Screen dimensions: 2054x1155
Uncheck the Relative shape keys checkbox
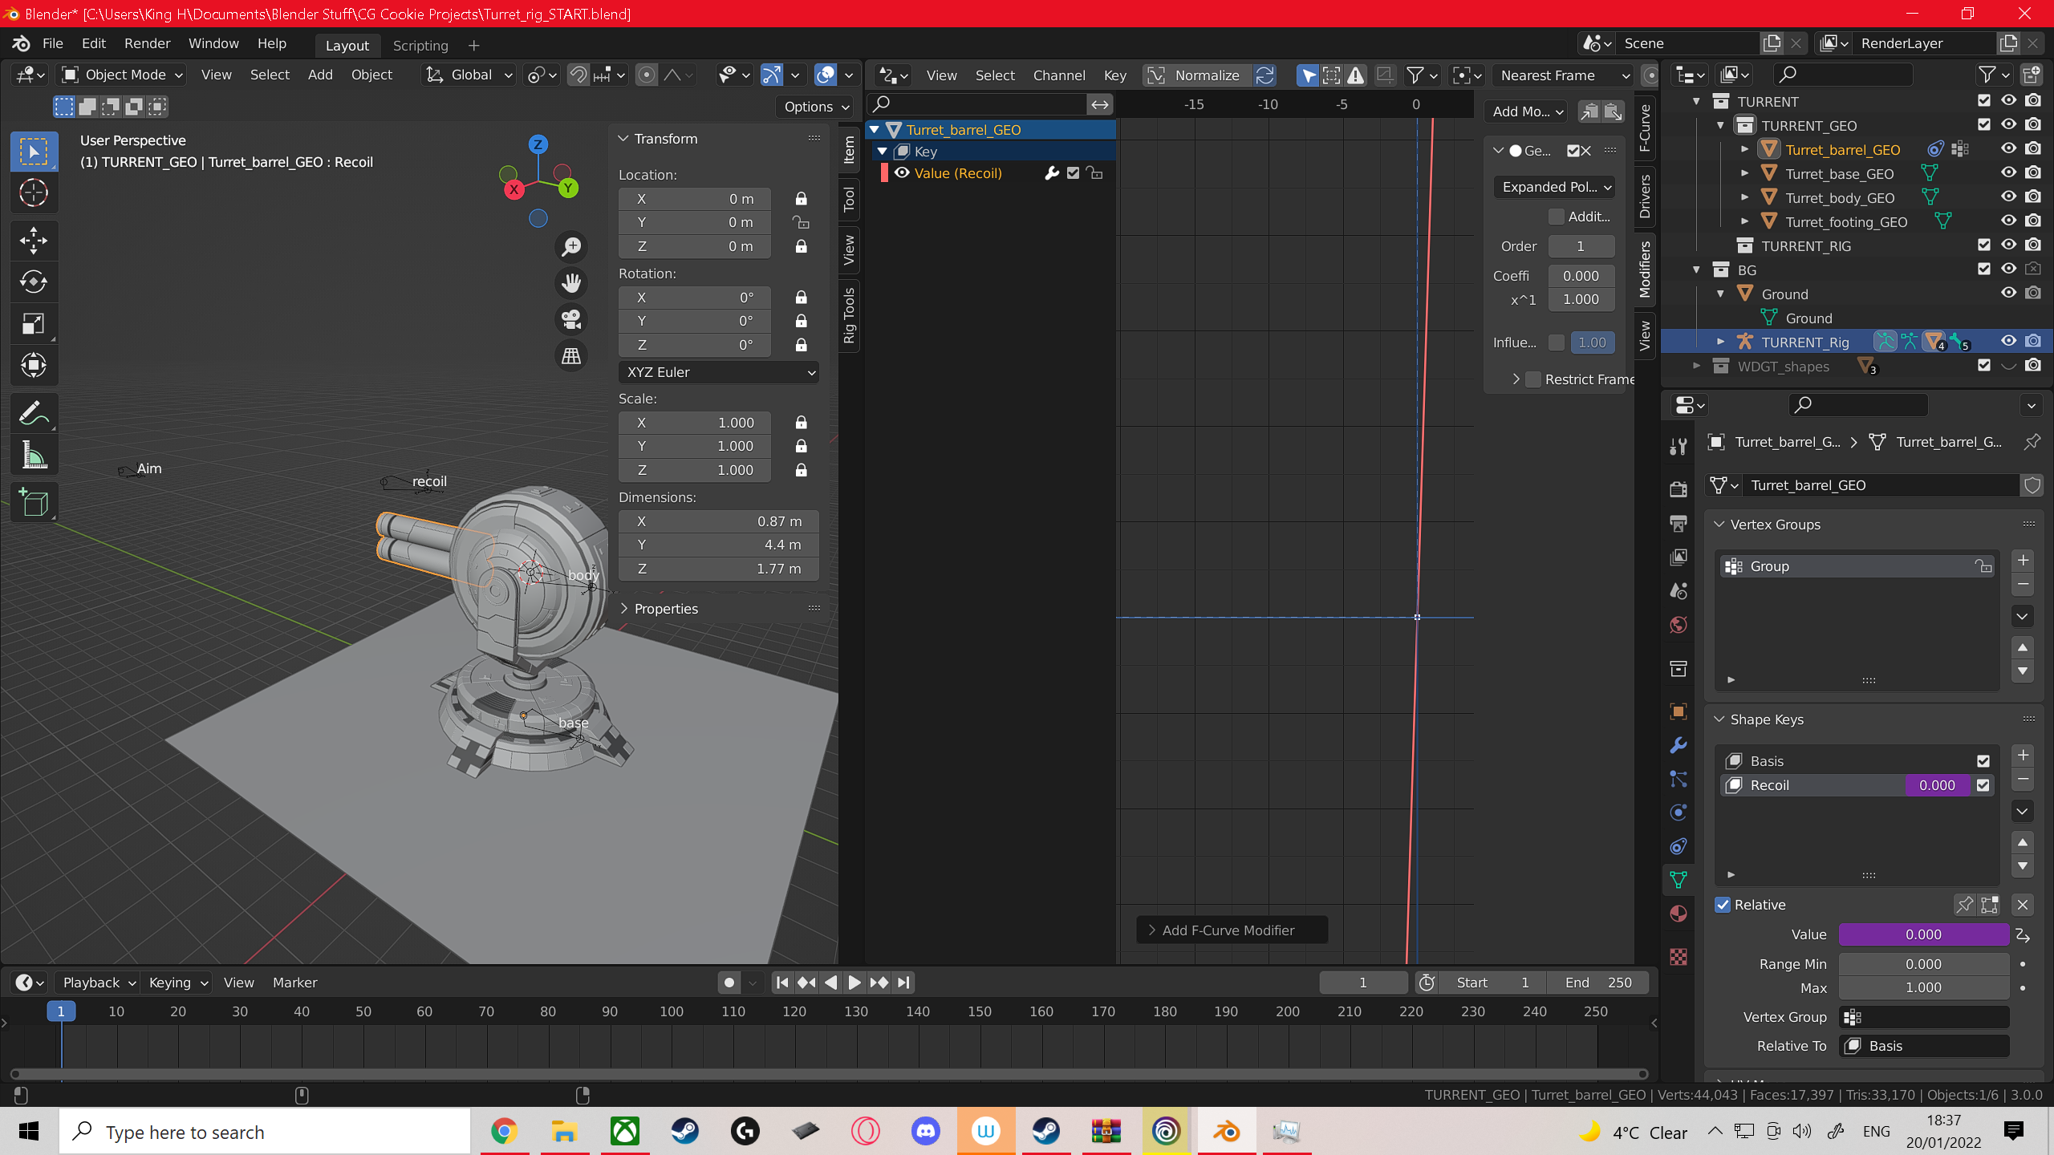click(x=1723, y=905)
